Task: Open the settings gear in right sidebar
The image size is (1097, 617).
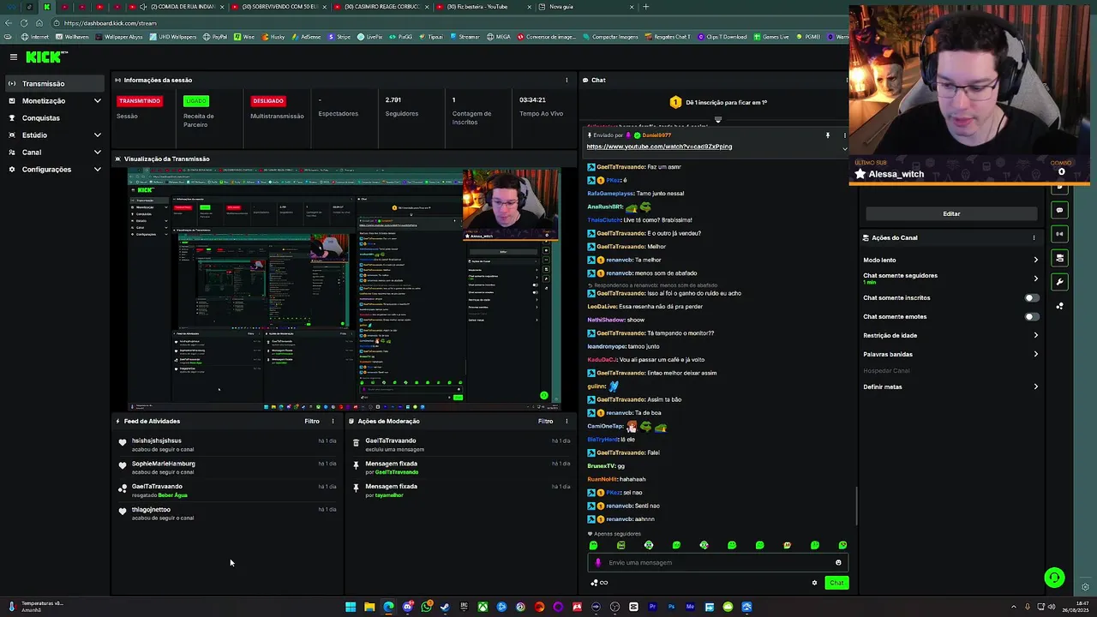Action: (x=1086, y=587)
